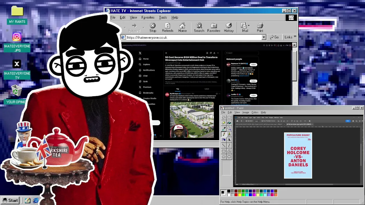Follow the Saint account
Viewport: 365px width, 205px height.
253,81
